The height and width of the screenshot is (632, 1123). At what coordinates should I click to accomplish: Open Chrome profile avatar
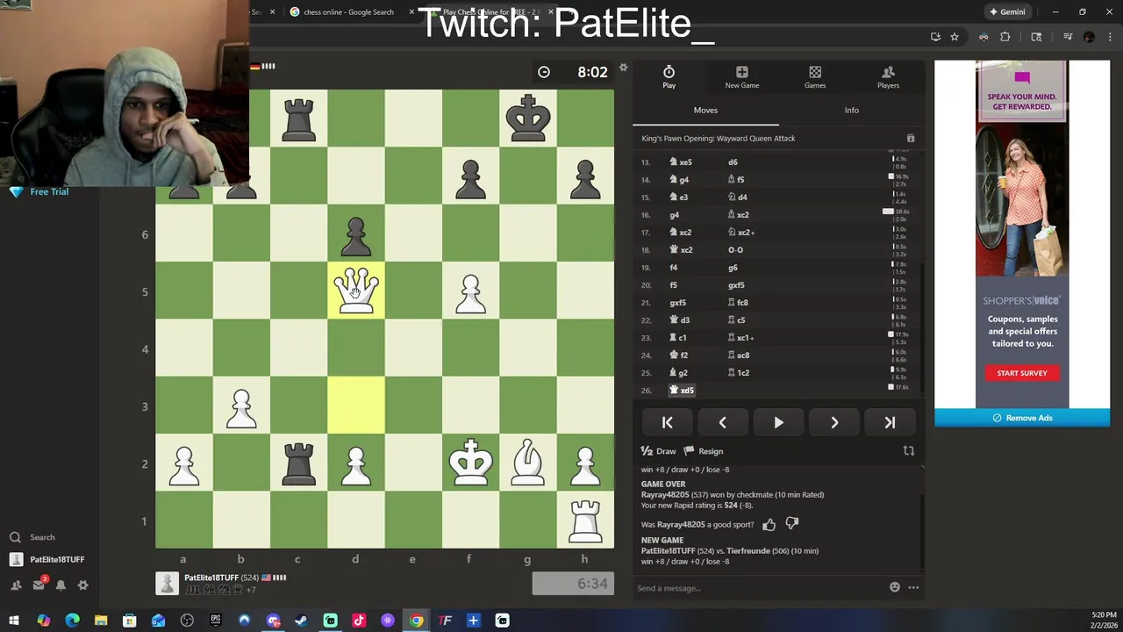point(1090,37)
